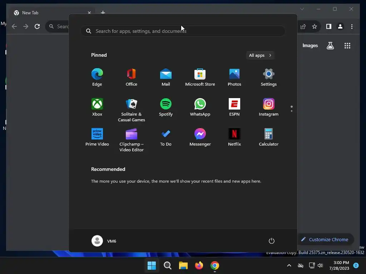This screenshot has height=274, width=366.
Task: Open a new Chrome tab
Action: pos(103,12)
